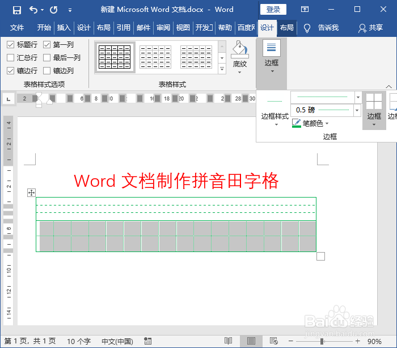Open the 底纹 dropdown arrow

click(x=239, y=73)
